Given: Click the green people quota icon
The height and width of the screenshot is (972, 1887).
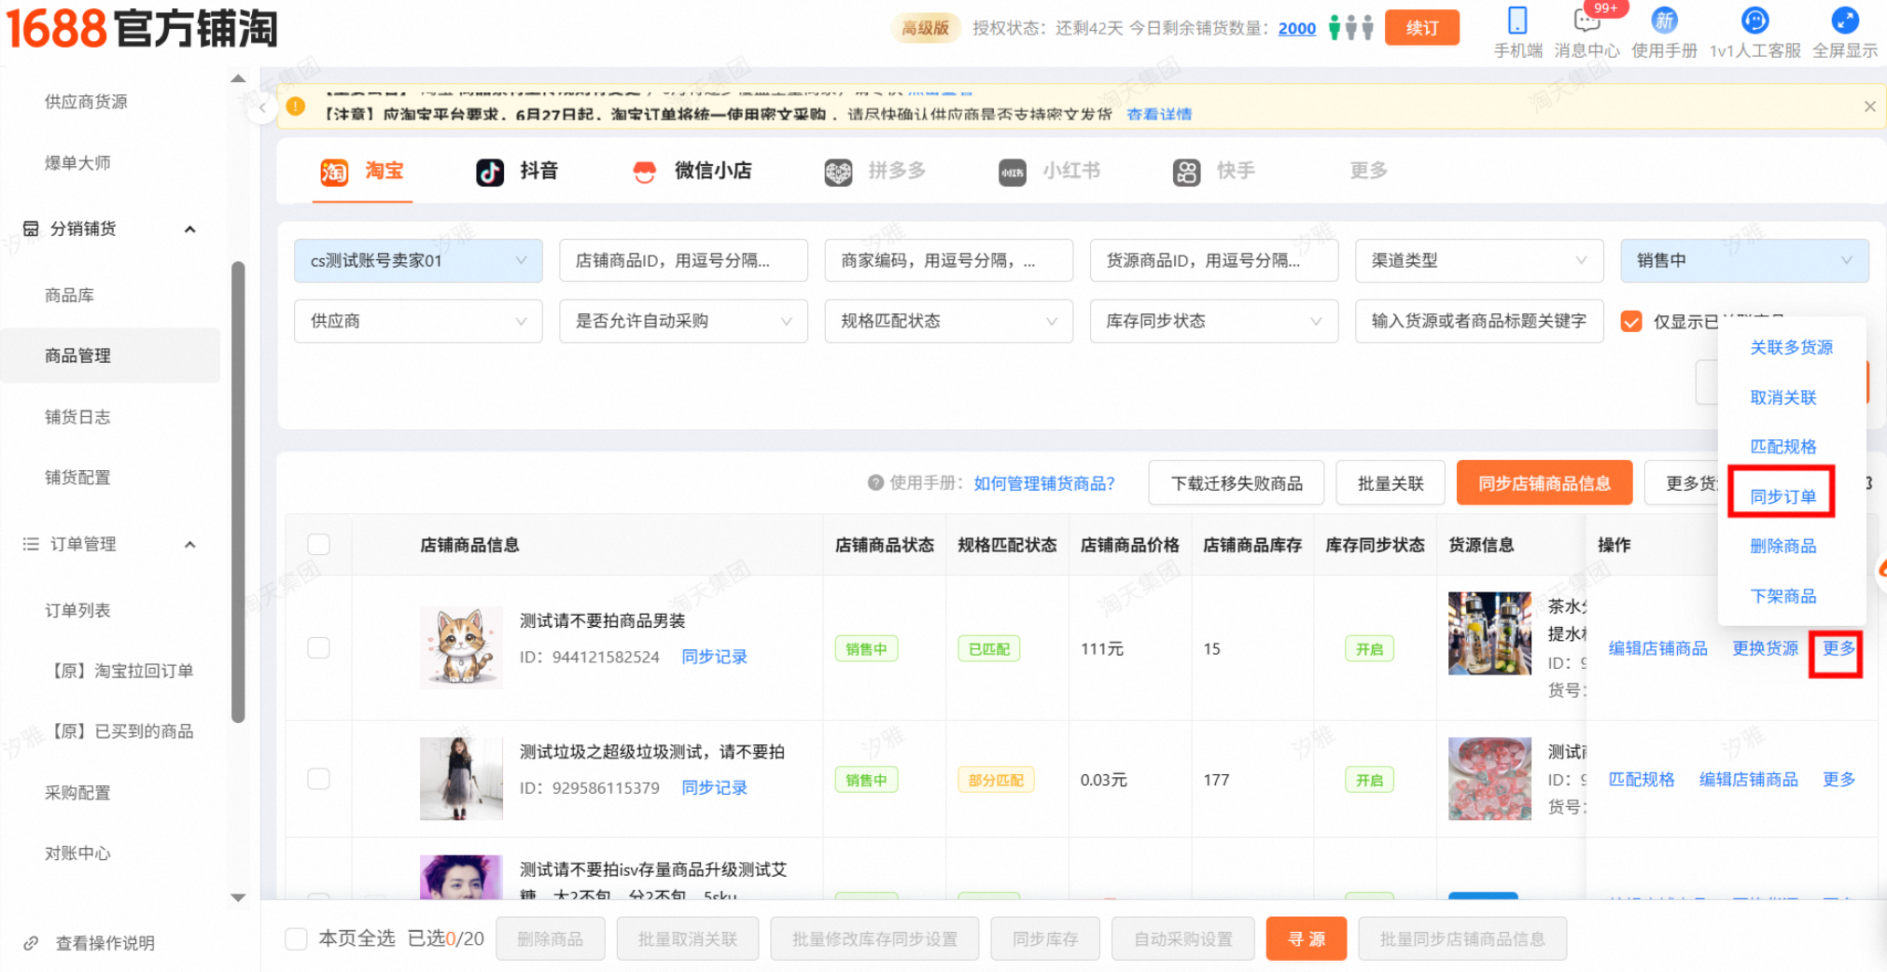Looking at the screenshot, I should click(1335, 27).
